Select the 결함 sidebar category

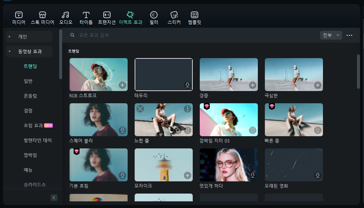28,111
